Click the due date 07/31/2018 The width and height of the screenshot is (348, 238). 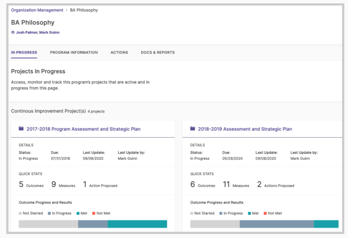click(60, 158)
